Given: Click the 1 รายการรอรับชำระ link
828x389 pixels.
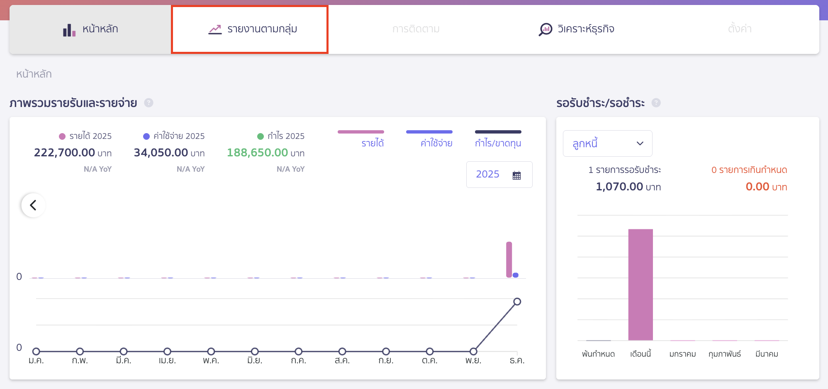Looking at the screenshot, I should coord(624,170).
